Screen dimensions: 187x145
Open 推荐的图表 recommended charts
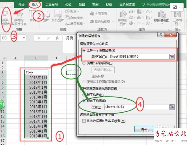(123, 18)
